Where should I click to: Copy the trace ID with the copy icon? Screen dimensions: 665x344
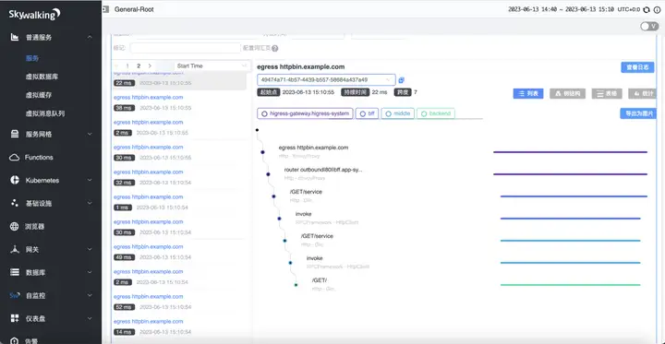(x=401, y=79)
